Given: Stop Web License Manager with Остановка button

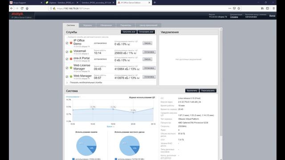Looking at the screenshot, I should 149,68.
